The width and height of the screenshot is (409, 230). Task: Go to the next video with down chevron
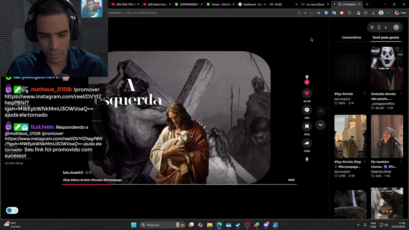[x=320, y=125]
